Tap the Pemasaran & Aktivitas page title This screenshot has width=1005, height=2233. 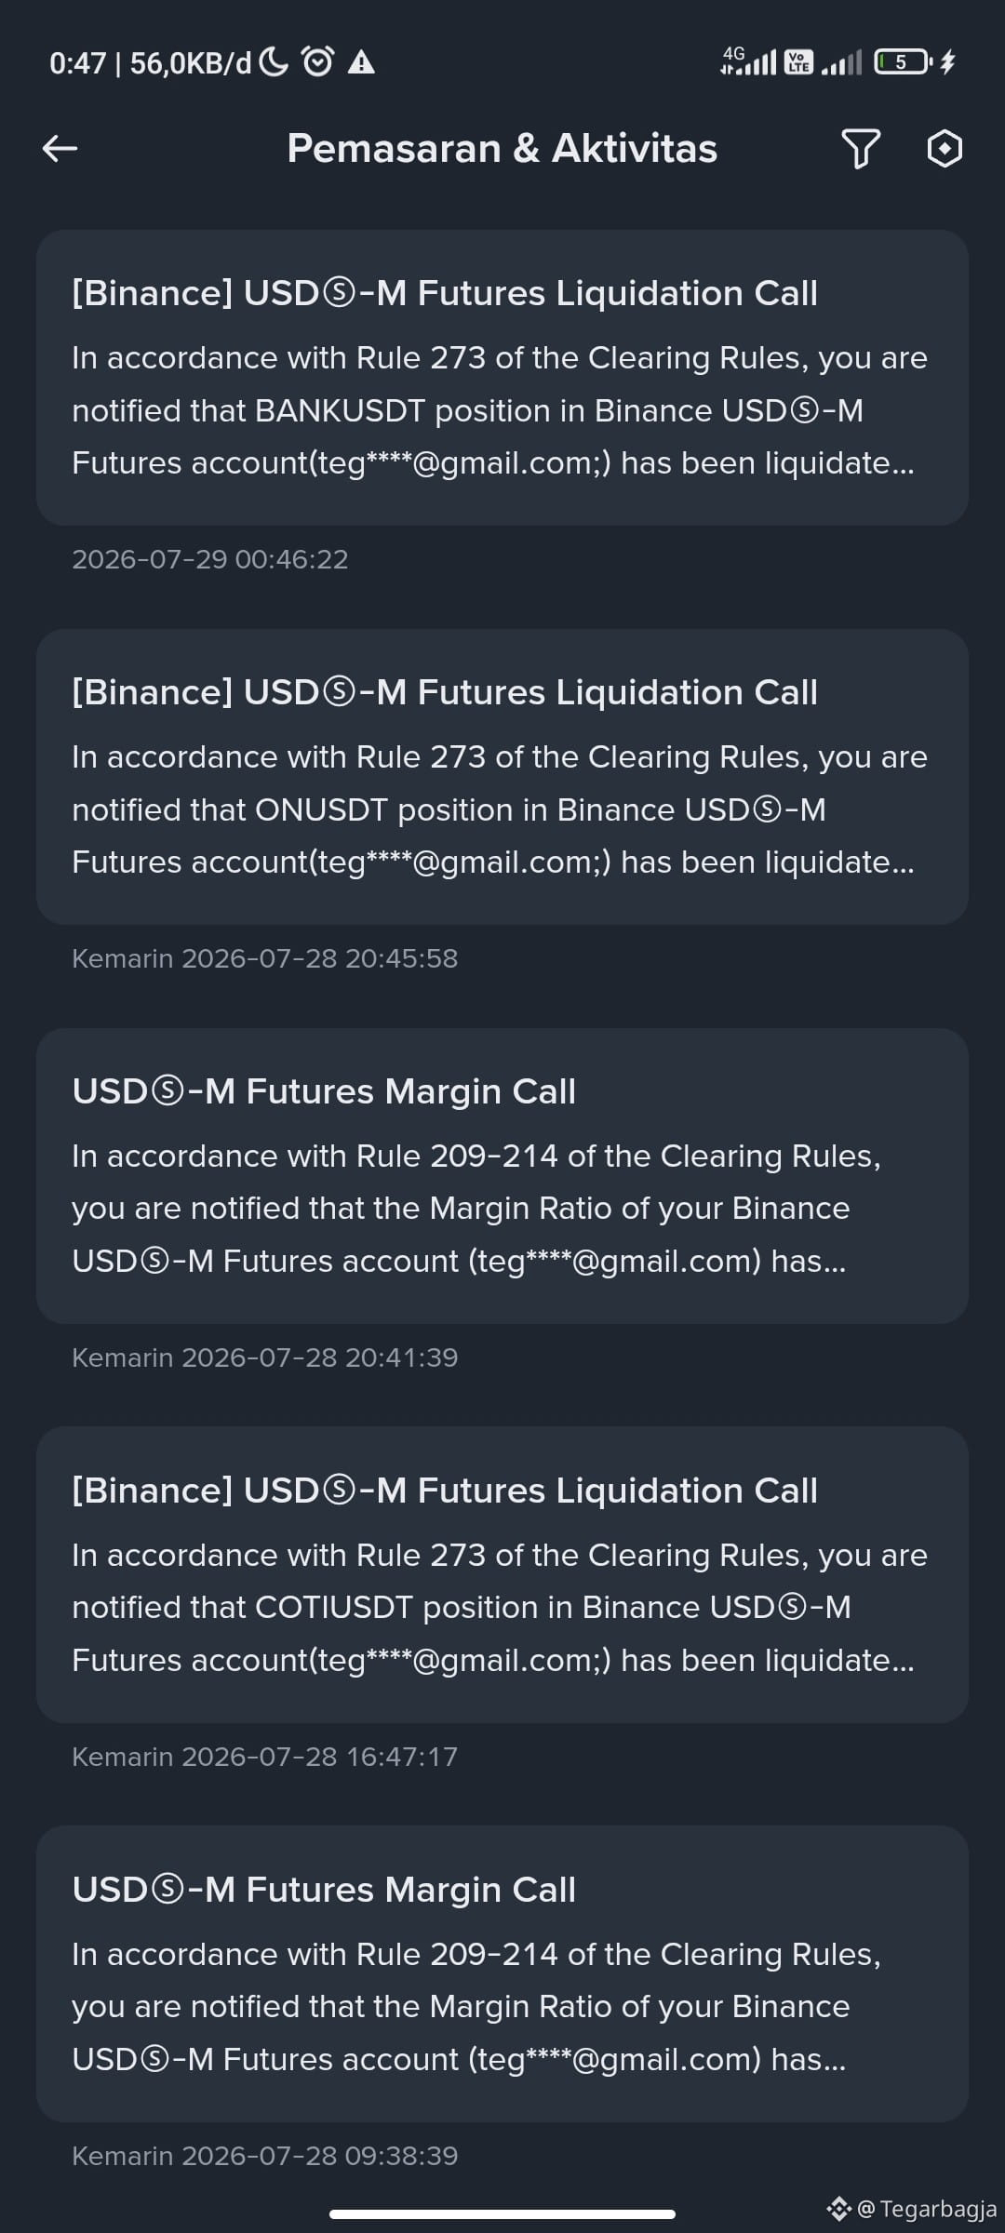502,148
